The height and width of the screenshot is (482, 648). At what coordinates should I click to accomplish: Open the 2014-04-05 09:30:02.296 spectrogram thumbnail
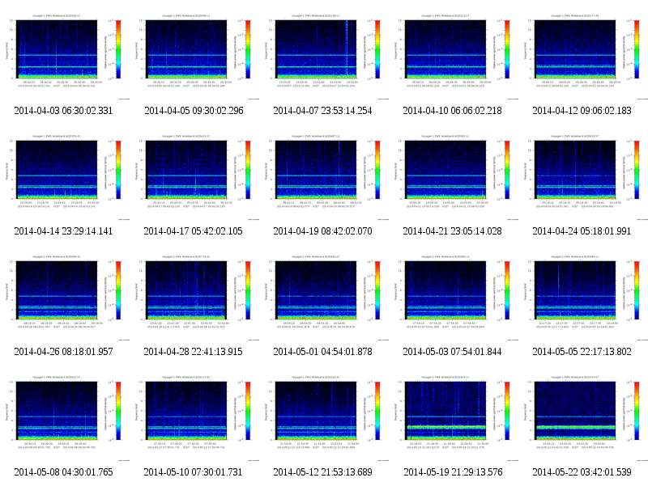pos(194,53)
